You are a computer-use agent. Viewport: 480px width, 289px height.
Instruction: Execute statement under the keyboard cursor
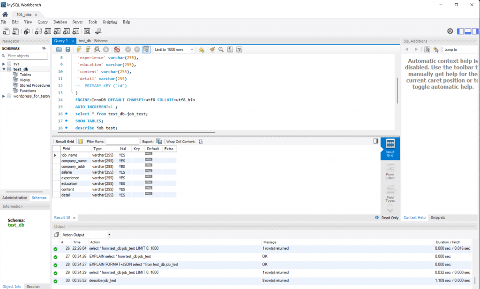pos(88,49)
